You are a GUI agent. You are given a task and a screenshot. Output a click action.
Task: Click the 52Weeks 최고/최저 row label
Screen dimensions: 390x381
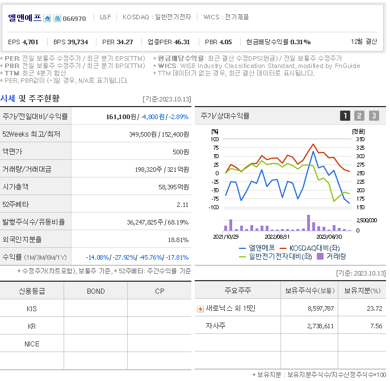31,134
